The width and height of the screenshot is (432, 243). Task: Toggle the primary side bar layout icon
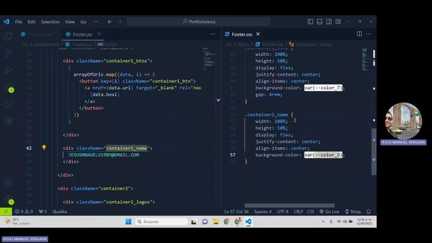(310, 22)
